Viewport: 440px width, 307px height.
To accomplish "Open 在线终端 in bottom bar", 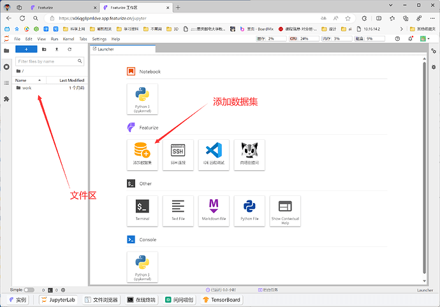I will click(142, 300).
